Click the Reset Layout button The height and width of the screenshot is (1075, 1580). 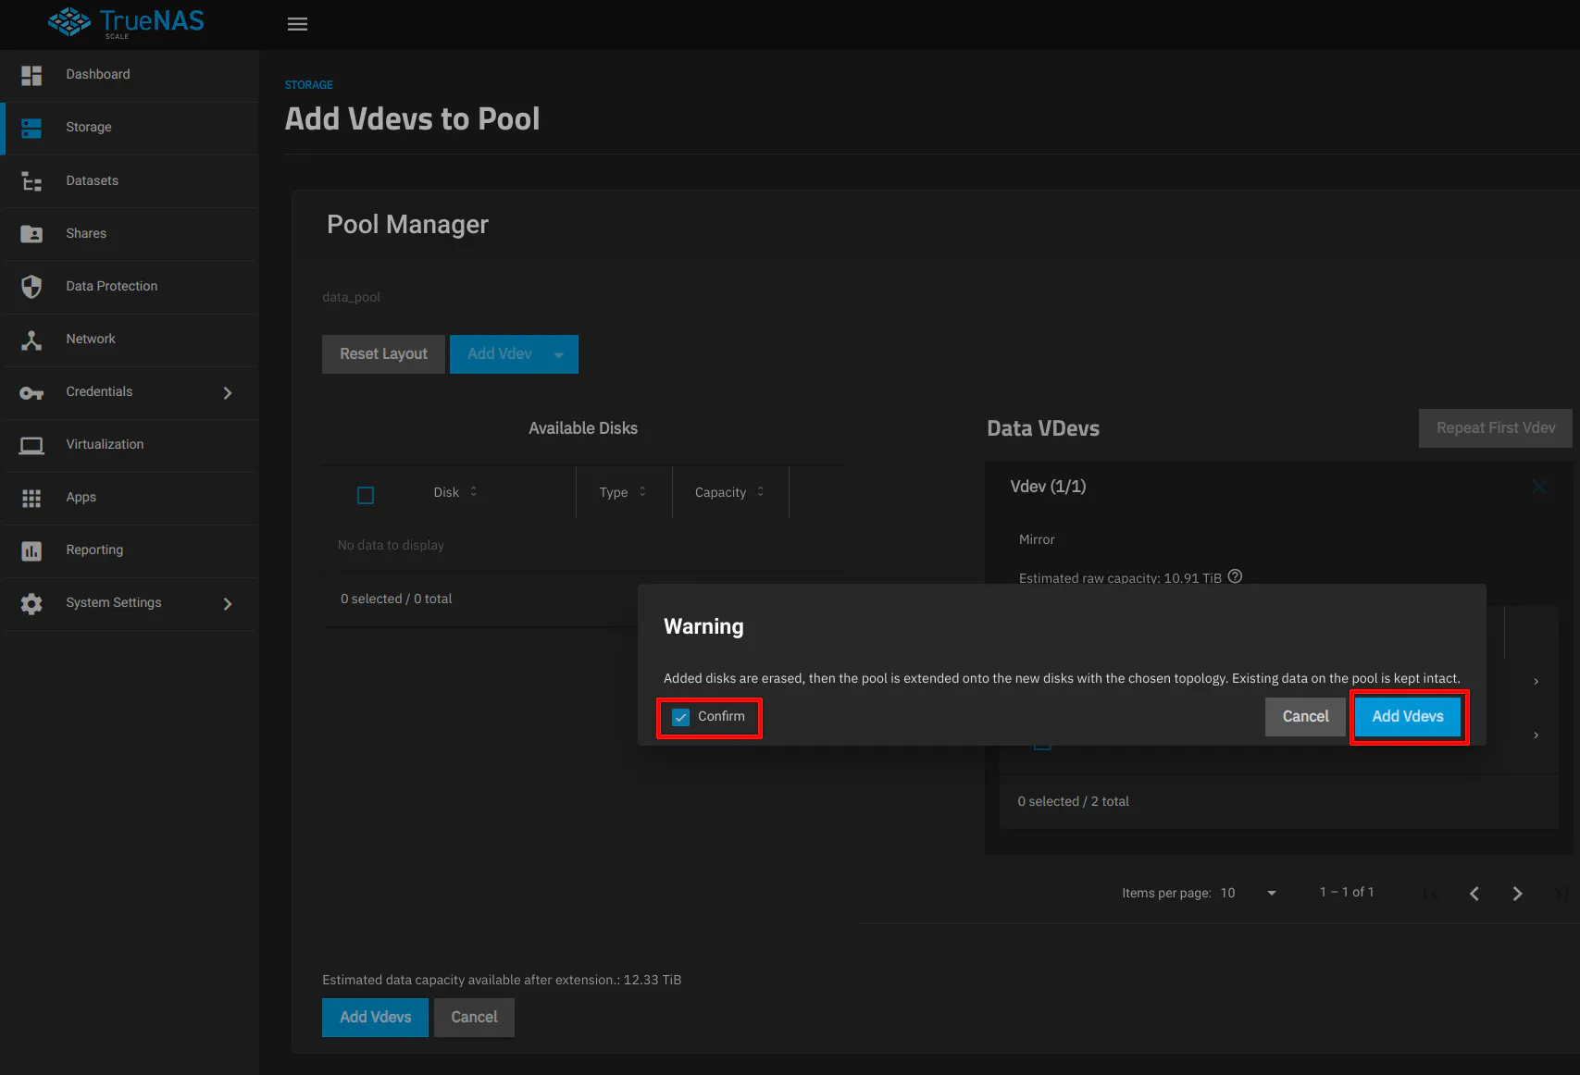[383, 354]
